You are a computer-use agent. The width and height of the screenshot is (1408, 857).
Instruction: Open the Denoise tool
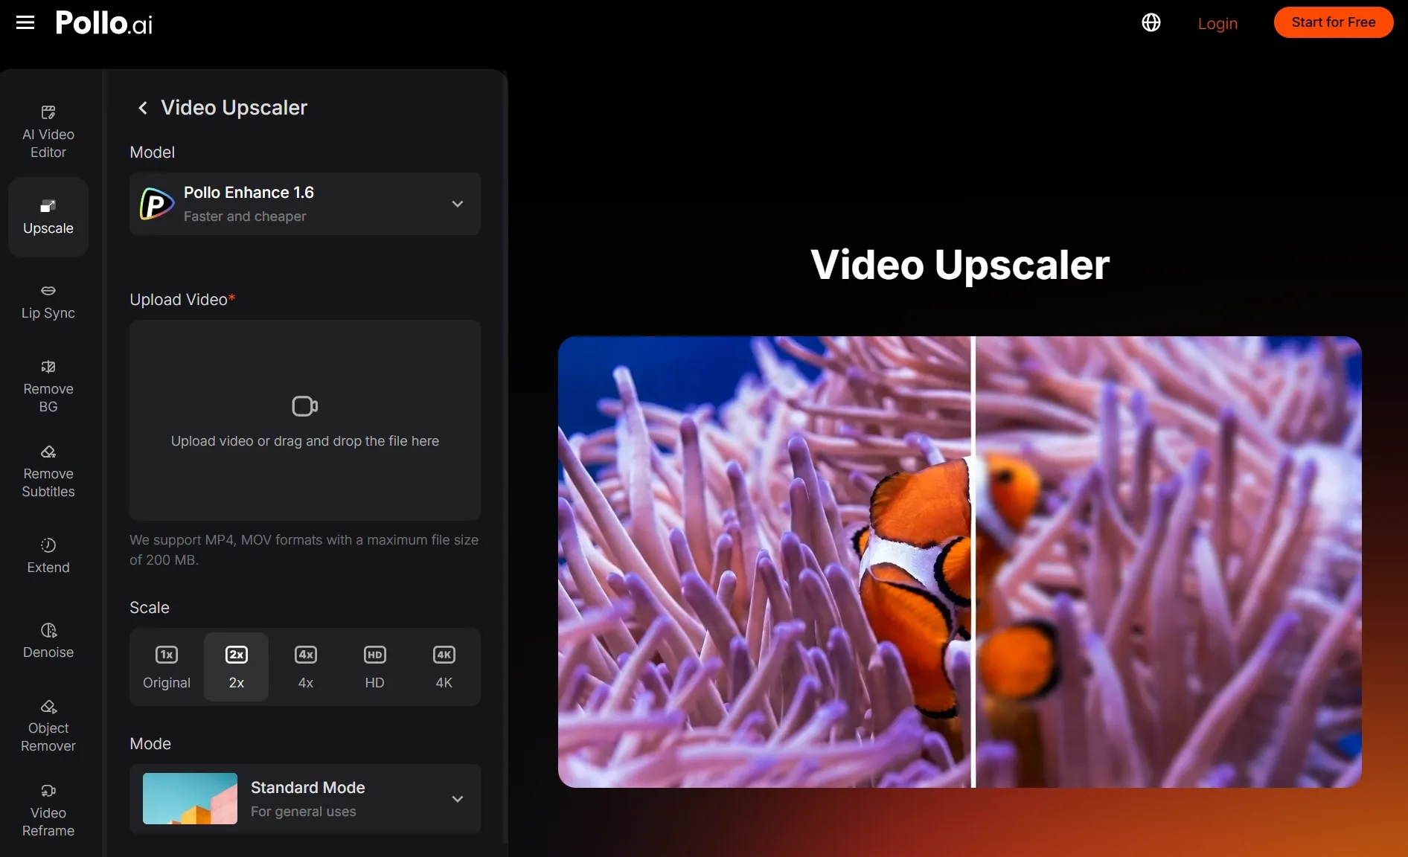(48, 641)
